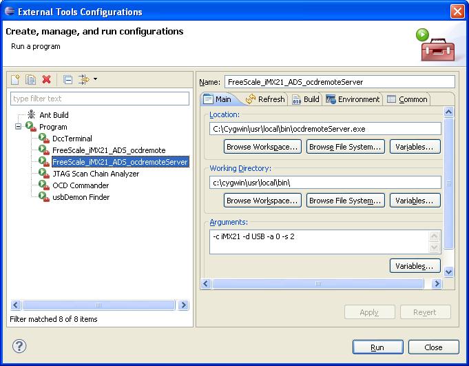Image resolution: width=469 pixels, height=366 pixels.
Task: Click the Help question mark icon
Action: (x=19, y=346)
